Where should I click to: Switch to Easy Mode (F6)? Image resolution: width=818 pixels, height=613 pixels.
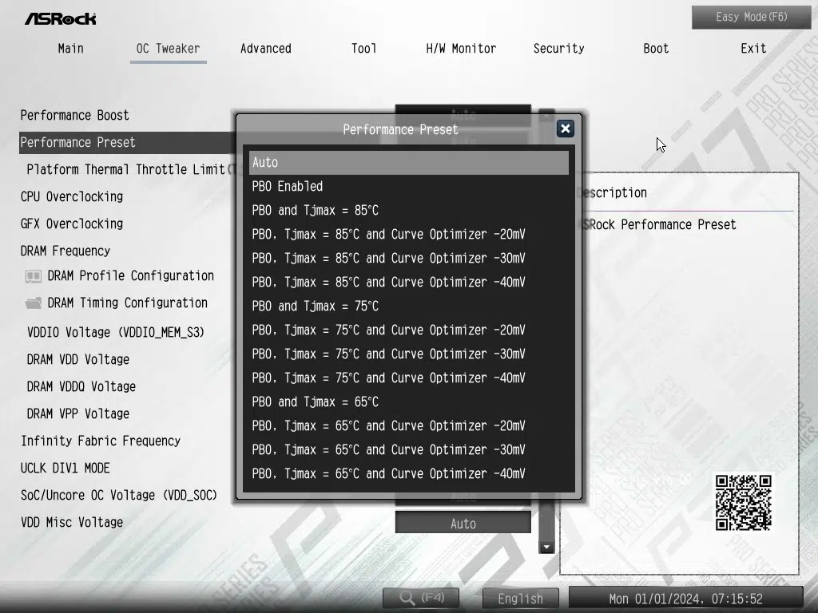click(x=751, y=17)
